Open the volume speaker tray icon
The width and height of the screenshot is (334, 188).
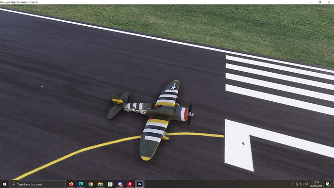tap(306, 184)
